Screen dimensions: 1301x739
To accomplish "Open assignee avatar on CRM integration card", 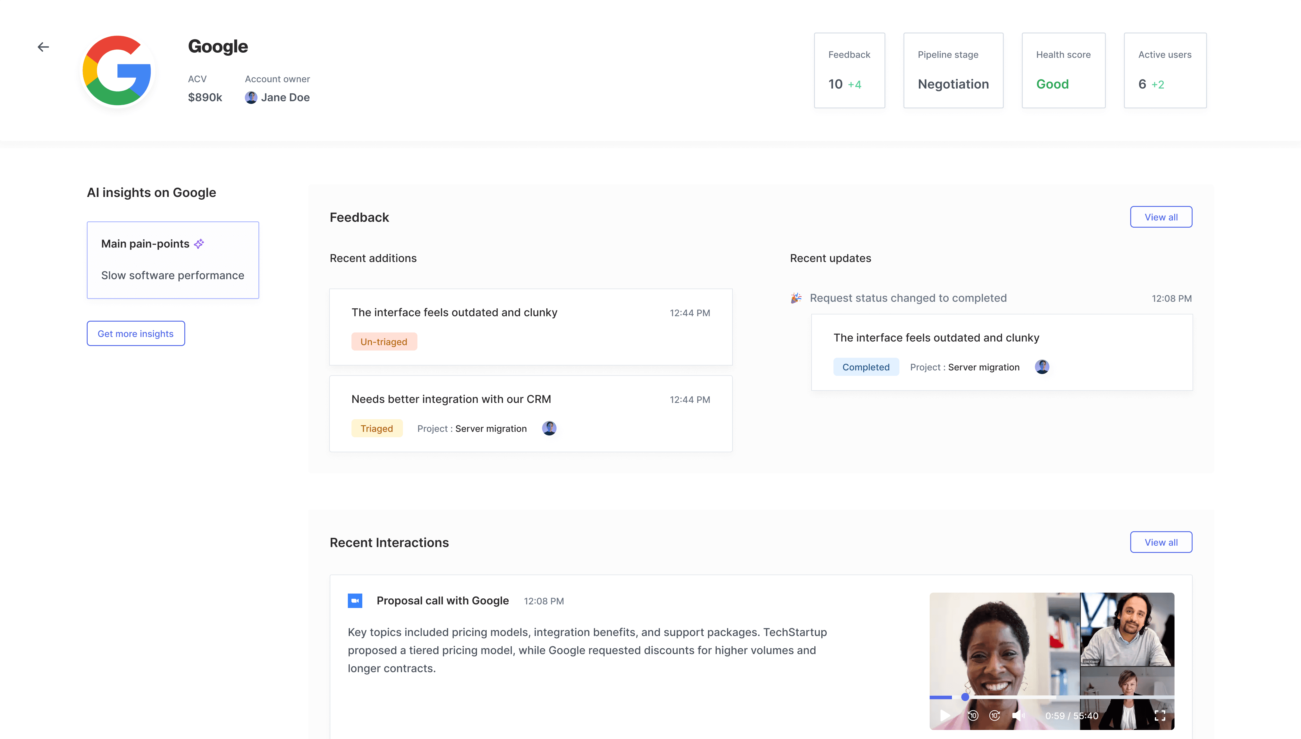I will 549,429.
